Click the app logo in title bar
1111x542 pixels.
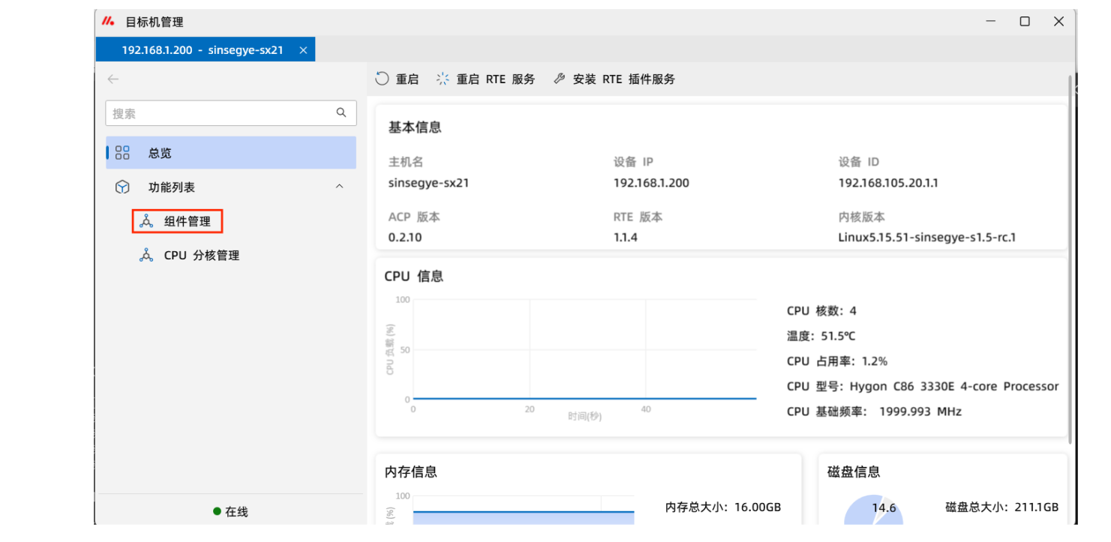pyautogui.click(x=108, y=22)
